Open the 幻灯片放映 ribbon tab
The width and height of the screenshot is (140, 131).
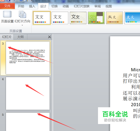81,6
